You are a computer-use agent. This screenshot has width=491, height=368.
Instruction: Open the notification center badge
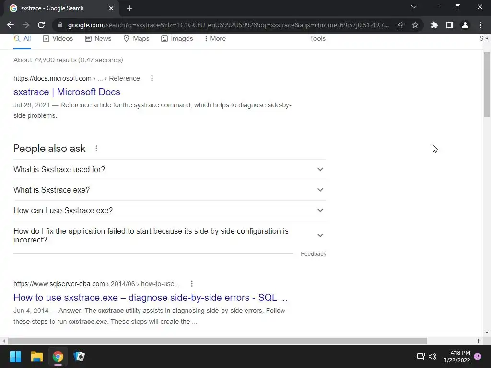pyautogui.click(x=478, y=356)
